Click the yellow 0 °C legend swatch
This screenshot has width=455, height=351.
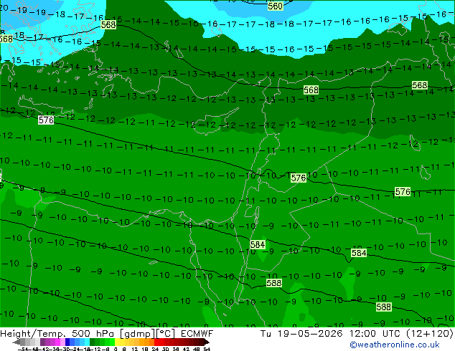117,342
